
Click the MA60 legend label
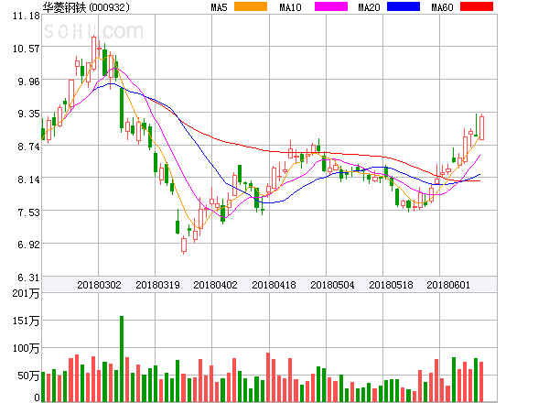tap(442, 7)
